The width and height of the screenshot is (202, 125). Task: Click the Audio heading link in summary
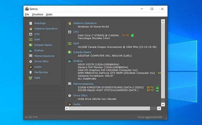point(77,104)
